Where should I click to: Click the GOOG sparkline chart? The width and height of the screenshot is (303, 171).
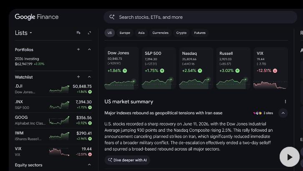pyautogui.click(x=59, y=120)
